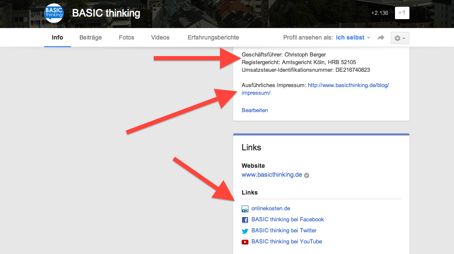
Task: Click the YouTube icon in Links
Action: [245, 242]
